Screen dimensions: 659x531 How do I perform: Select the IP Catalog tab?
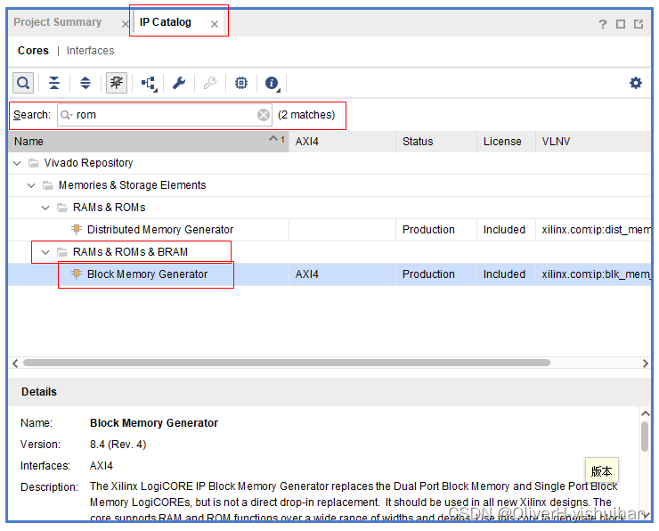click(165, 22)
